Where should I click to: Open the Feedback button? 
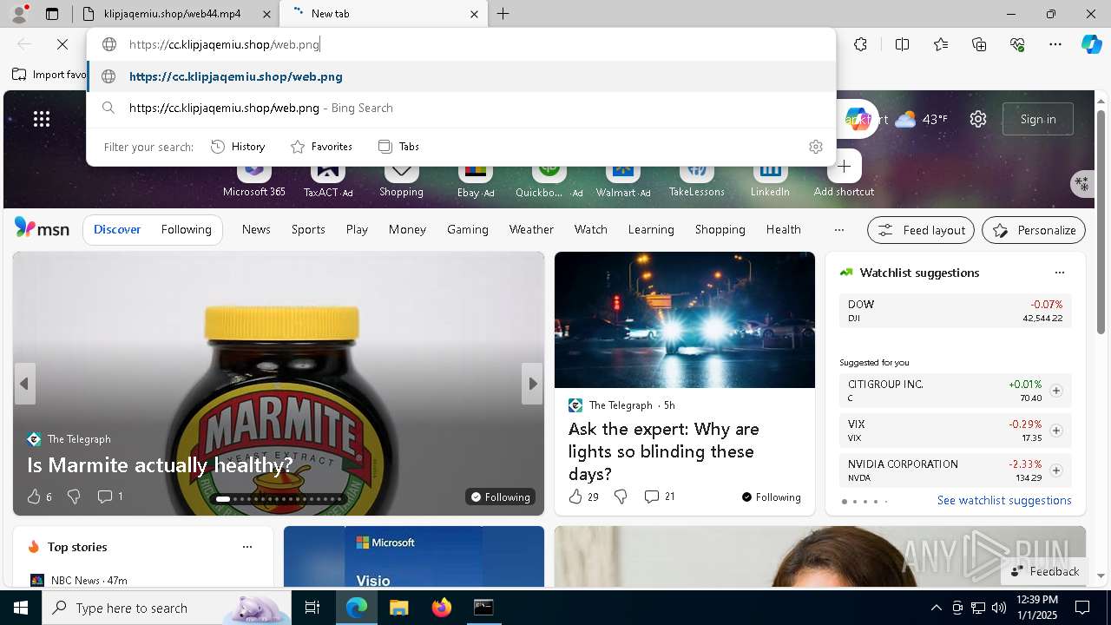click(x=1045, y=571)
